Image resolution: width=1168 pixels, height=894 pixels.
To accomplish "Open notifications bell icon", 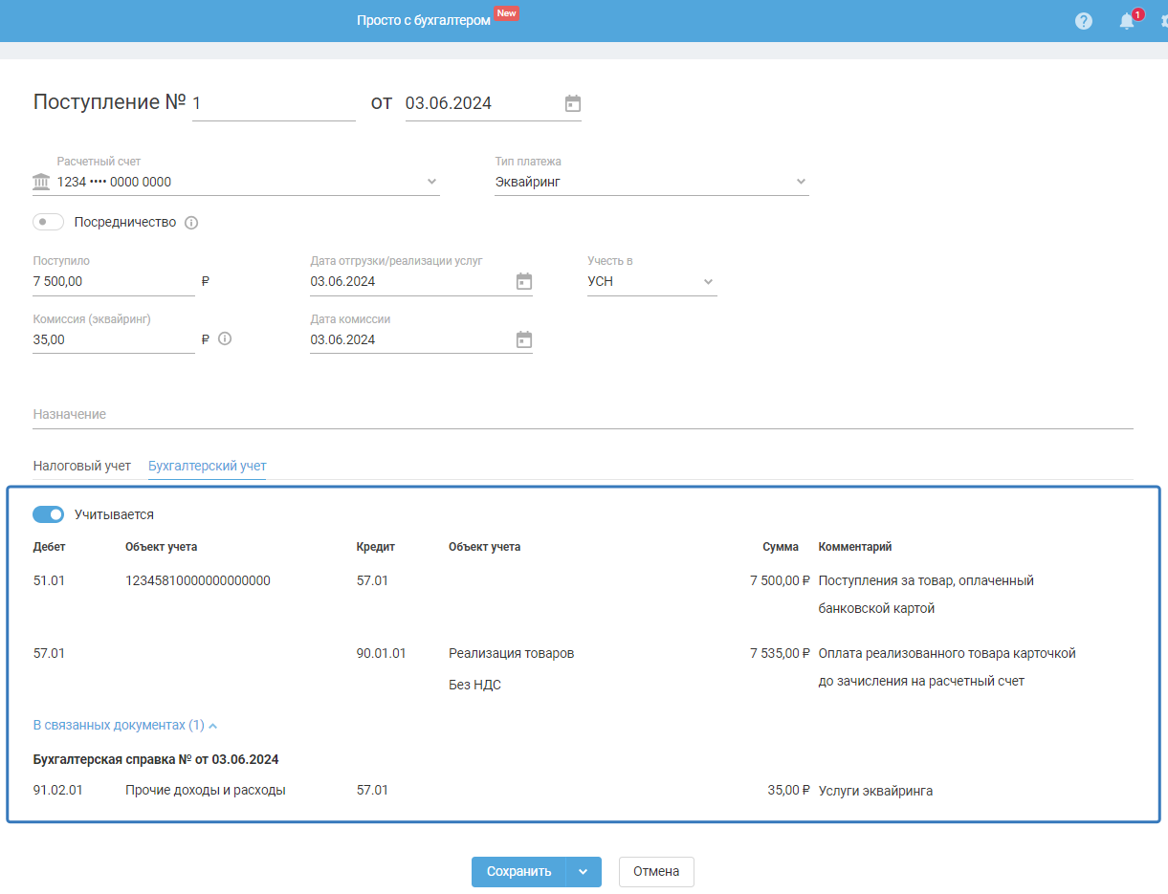I will tap(1127, 21).
